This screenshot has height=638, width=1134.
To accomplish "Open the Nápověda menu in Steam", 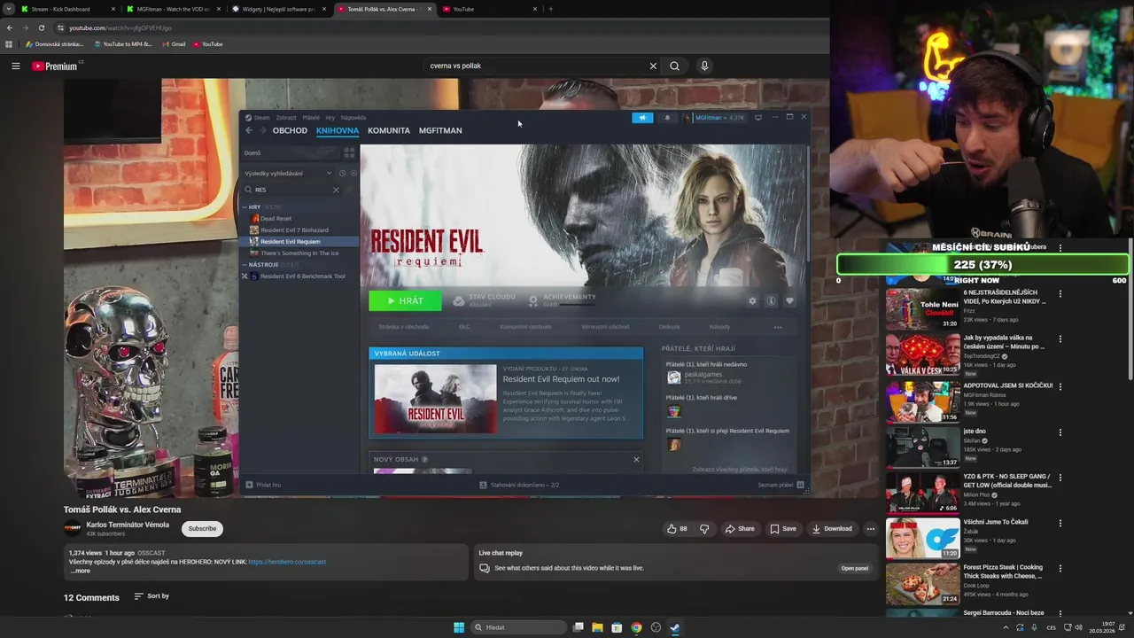I will coord(353,117).
